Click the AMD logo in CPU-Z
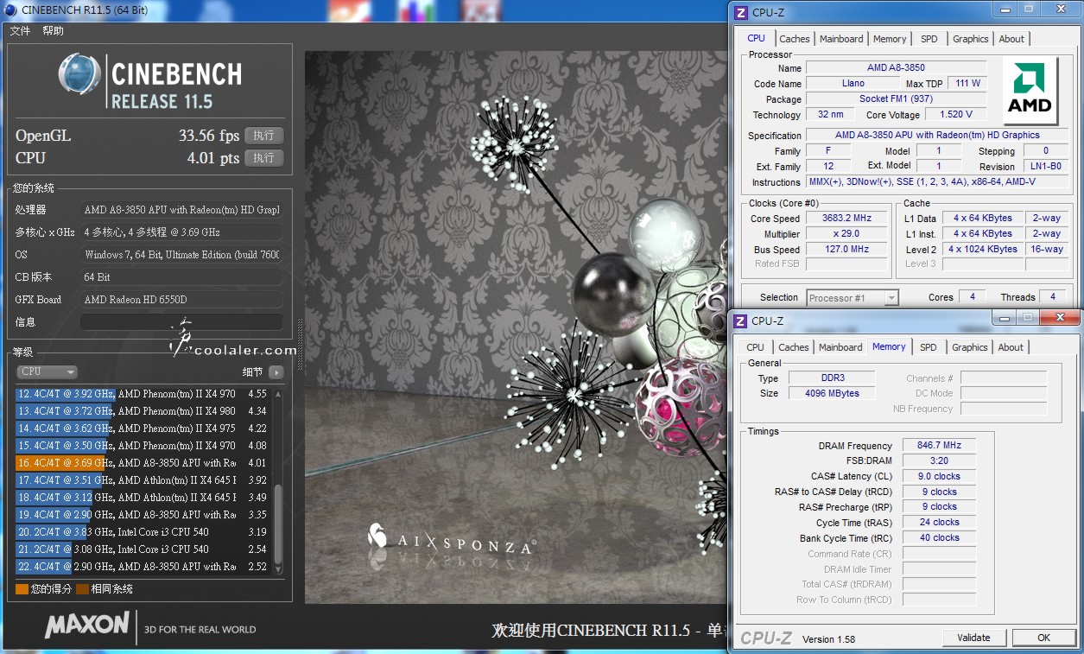 tap(1031, 92)
